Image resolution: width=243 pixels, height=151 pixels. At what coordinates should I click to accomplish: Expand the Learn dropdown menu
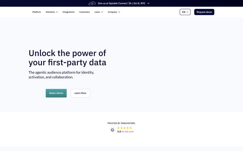click(x=99, y=12)
